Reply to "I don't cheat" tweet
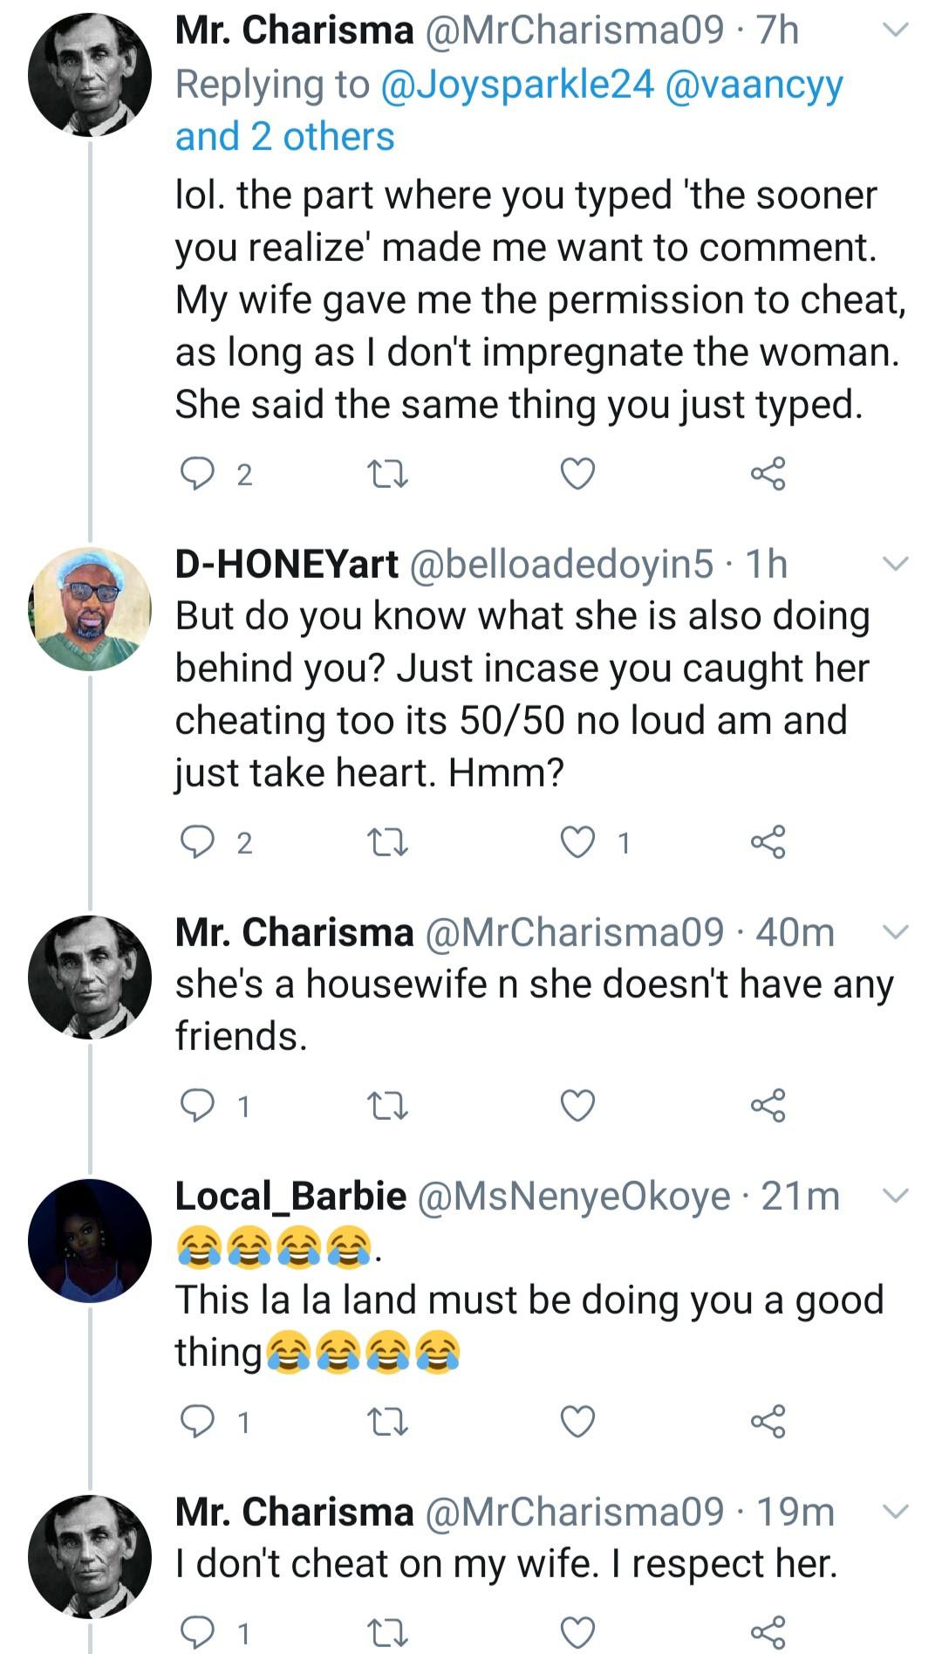Image resolution: width=942 pixels, height=1654 pixels. click(x=198, y=1631)
